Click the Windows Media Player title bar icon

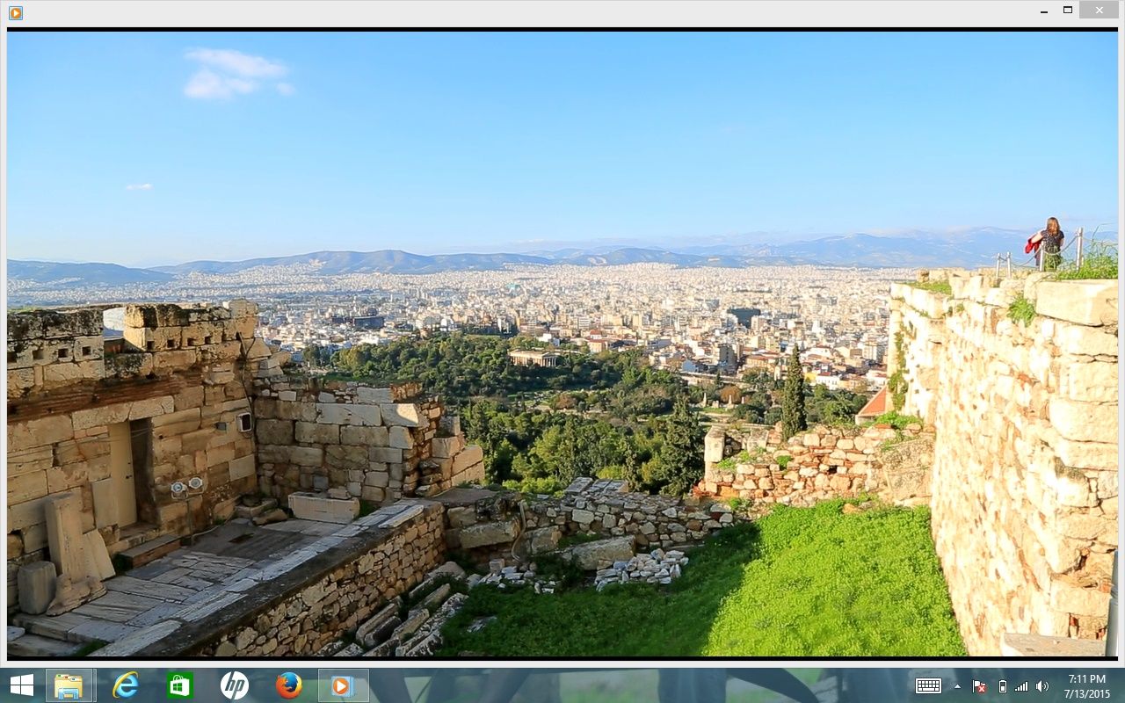(x=15, y=12)
